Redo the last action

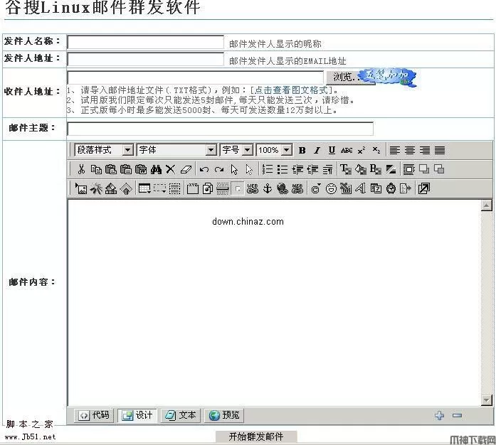point(219,170)
